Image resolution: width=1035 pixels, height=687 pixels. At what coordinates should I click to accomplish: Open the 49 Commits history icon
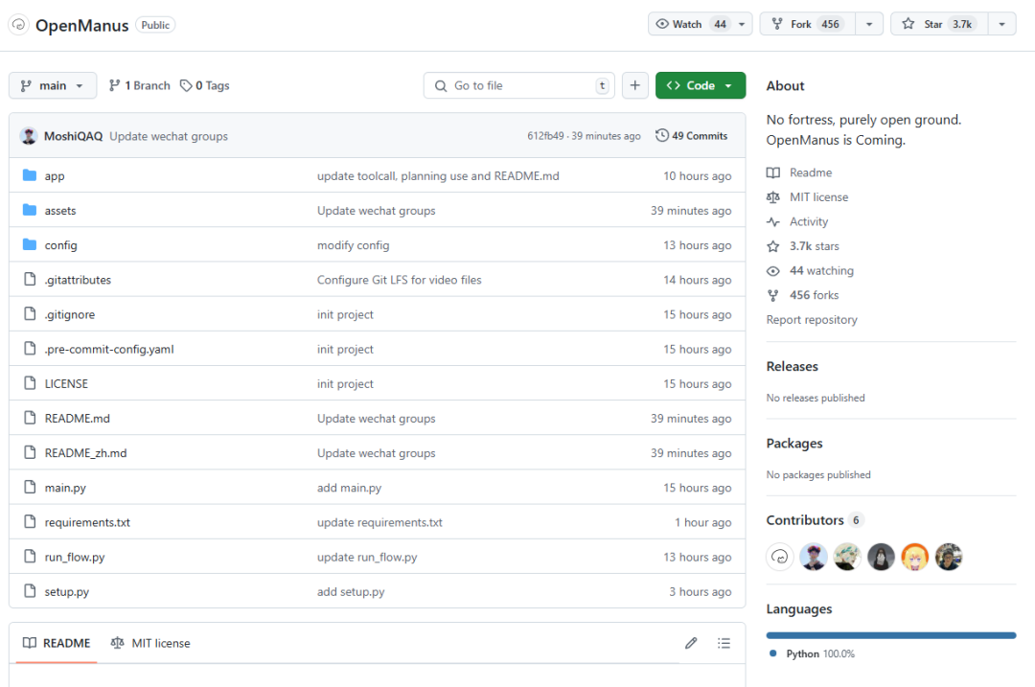pyautogui.click(x=662, y=135)
